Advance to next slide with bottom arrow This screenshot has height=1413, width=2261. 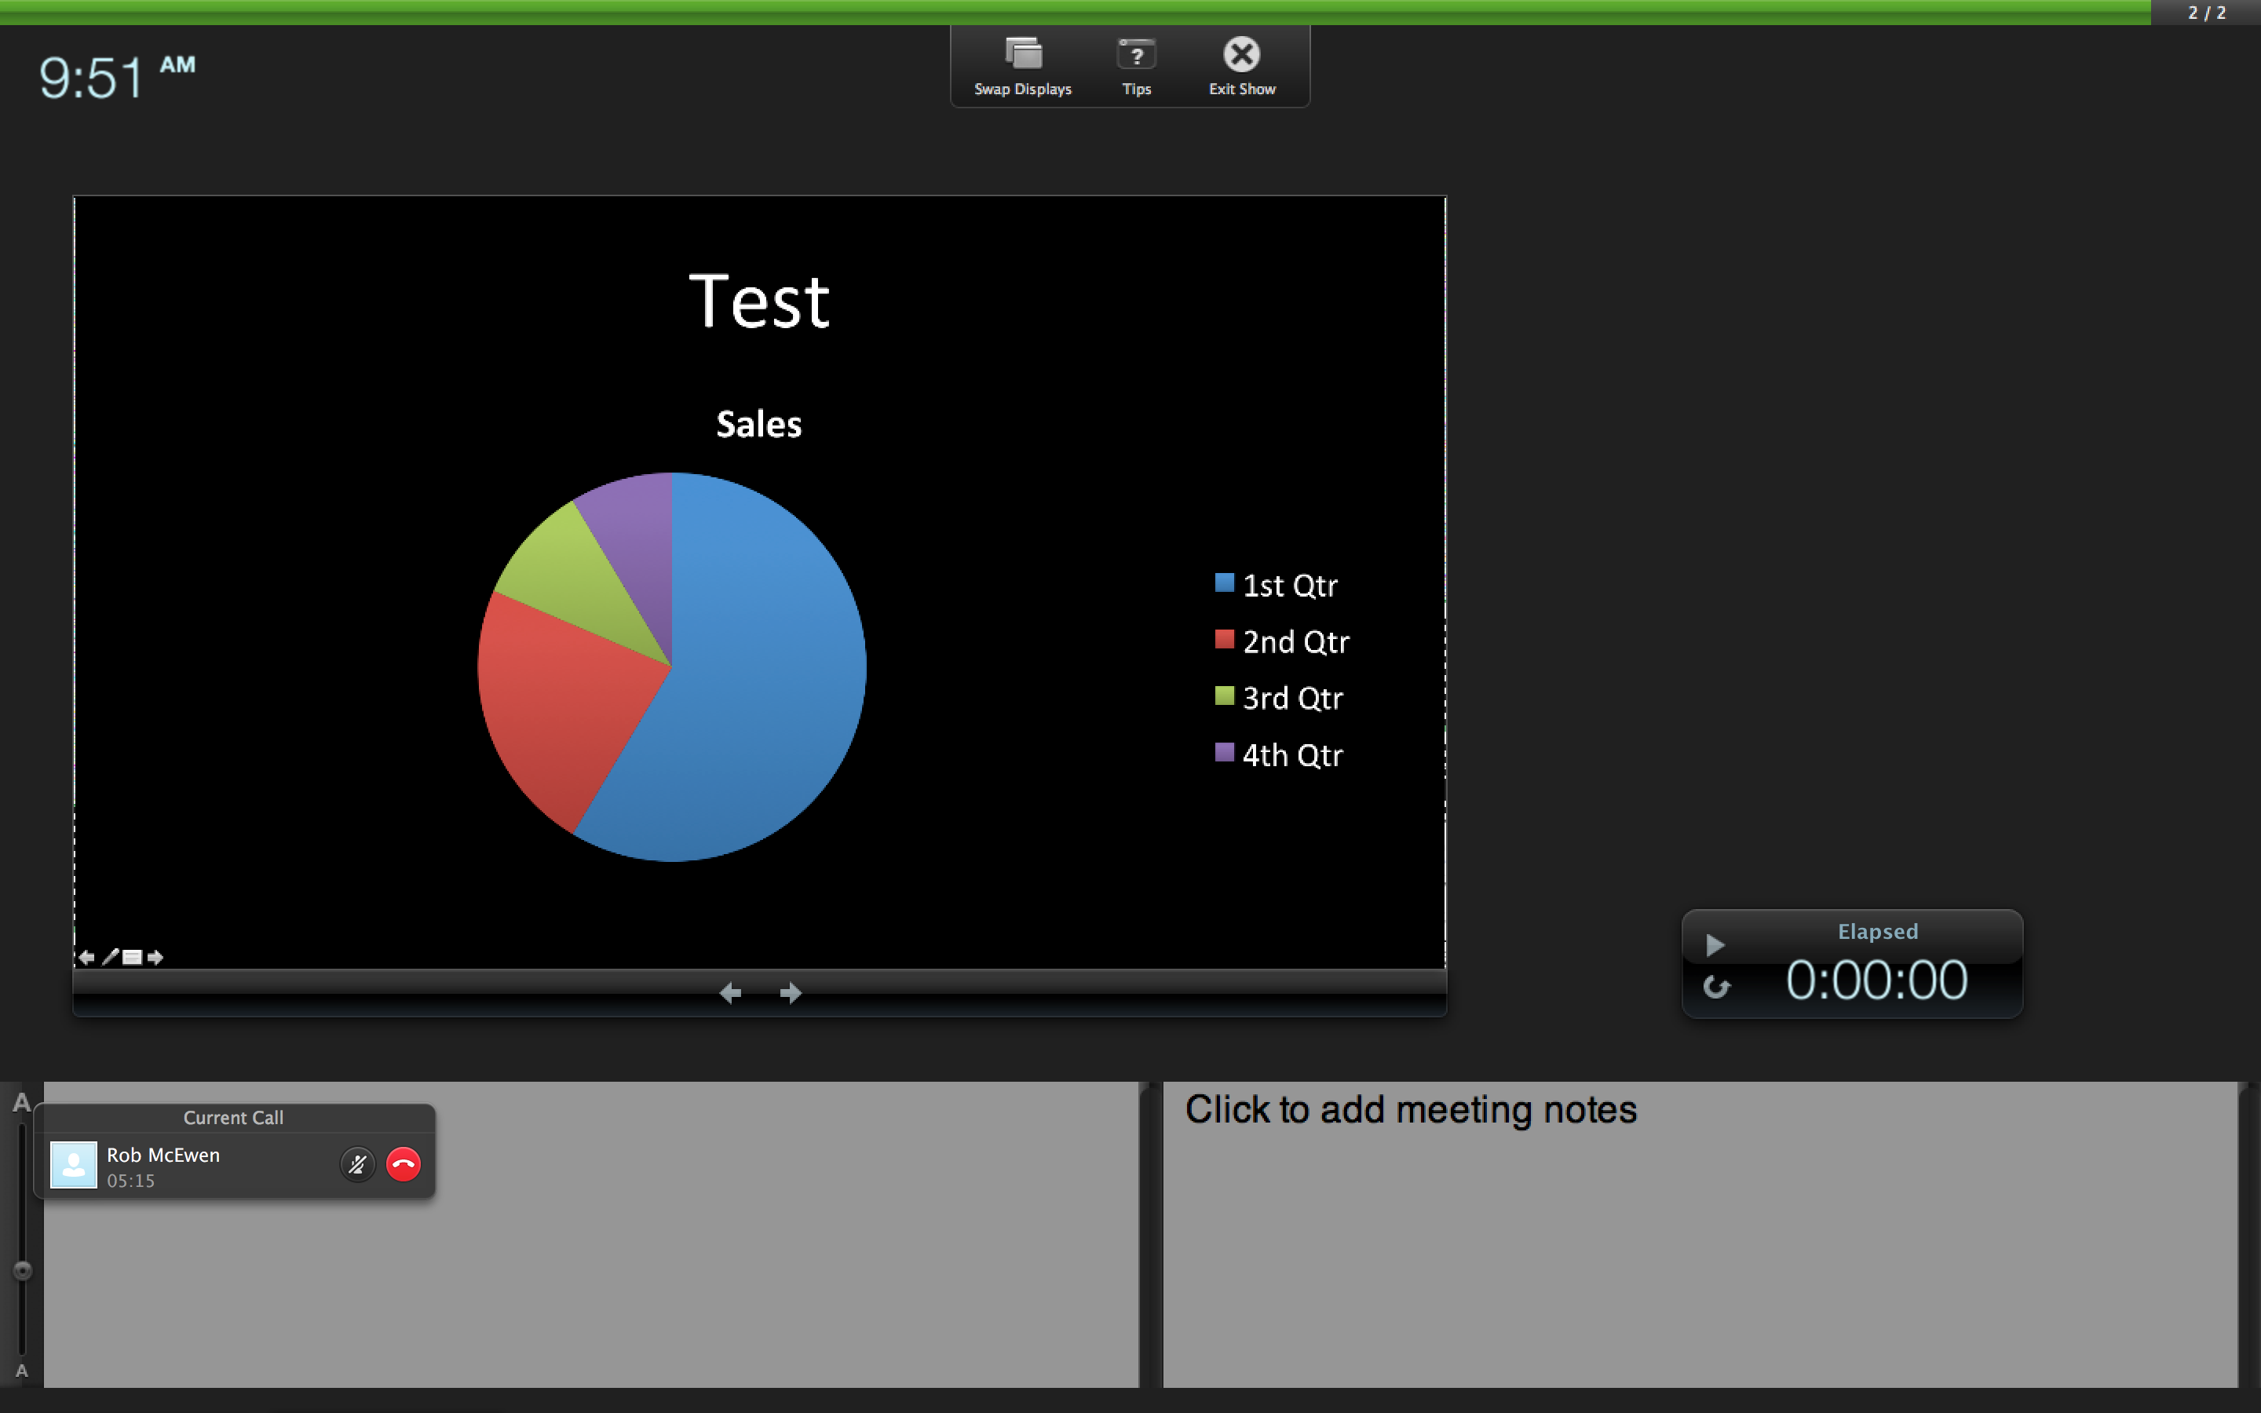[791, 992]
